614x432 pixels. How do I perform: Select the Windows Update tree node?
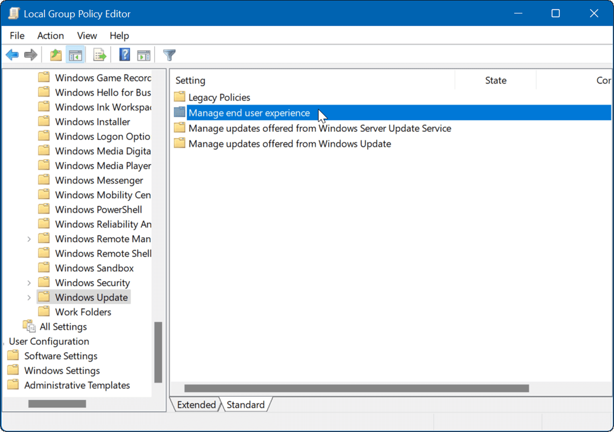[x=91, y=297]
